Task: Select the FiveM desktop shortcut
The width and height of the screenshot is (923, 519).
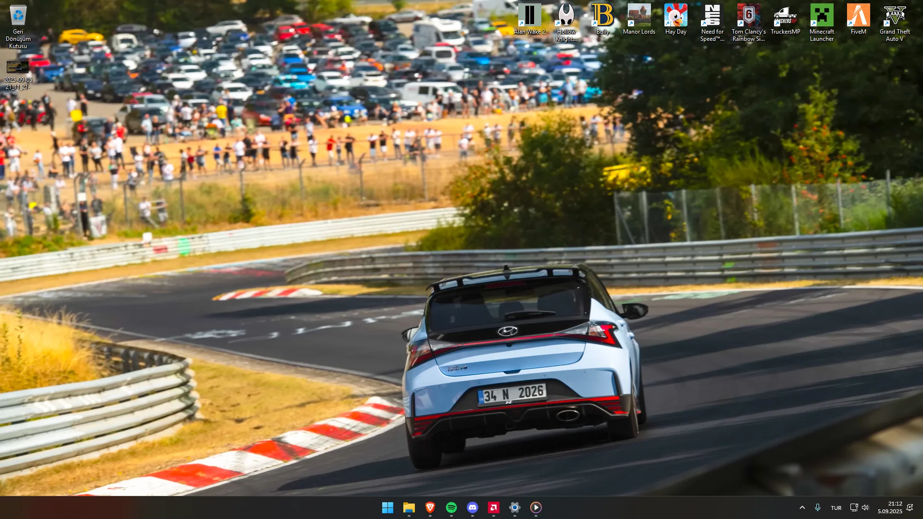Action: (x=858, y=19)
